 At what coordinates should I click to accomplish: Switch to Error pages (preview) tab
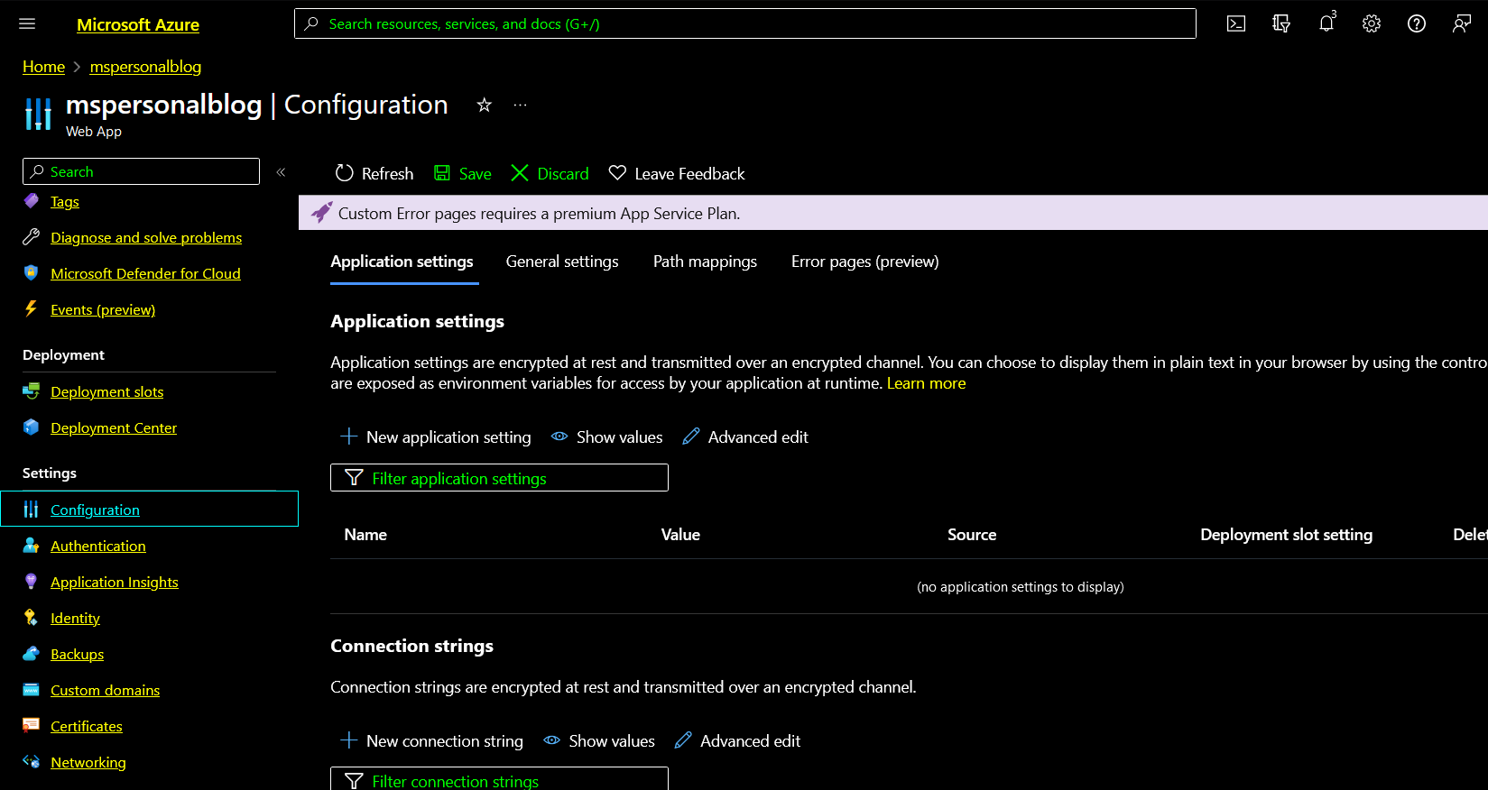pyautogui.click(x=865, y=262)
